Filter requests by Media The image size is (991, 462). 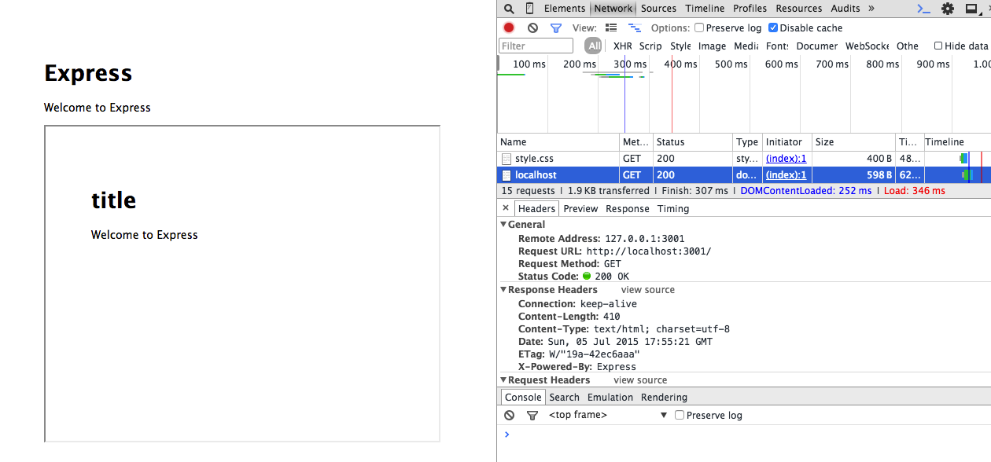pos(746,46)
